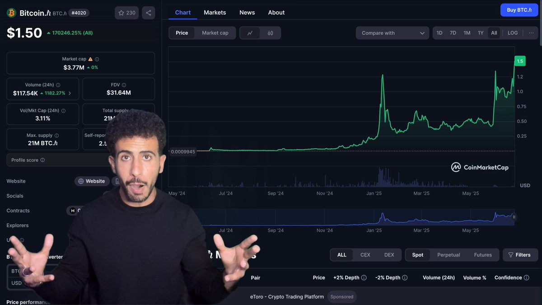Click the Buy BTC.ℏ button
The width and height of the screenshot is (542, 305).
point(519,10)
